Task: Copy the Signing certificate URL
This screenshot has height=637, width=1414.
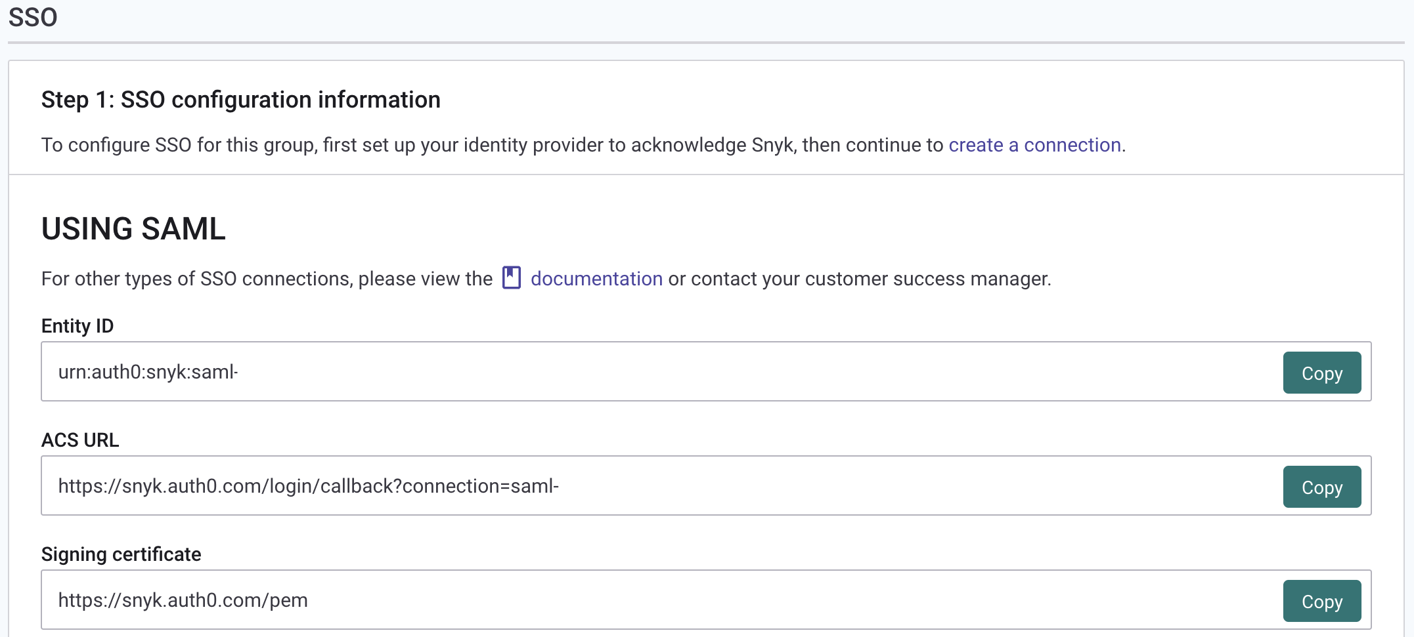Action: 1321,600
